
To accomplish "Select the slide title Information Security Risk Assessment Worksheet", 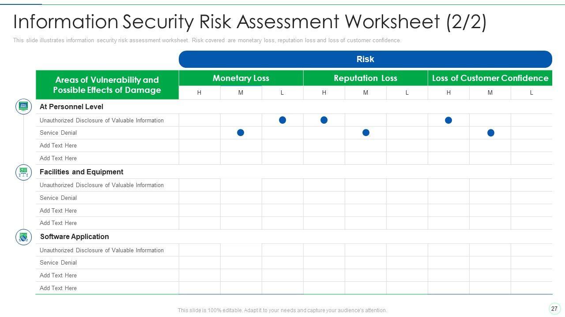I will [x=250, y=22].
